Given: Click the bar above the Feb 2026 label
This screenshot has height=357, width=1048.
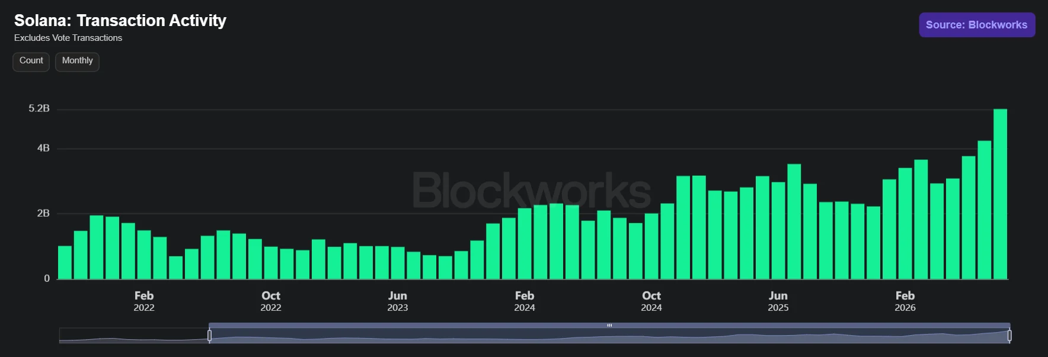Looking at the screenshot, I should (x=905, y=223).
